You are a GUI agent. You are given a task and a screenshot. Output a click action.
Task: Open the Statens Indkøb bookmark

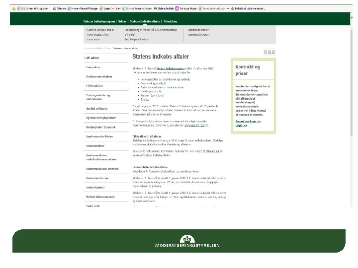tap(164, 8)
